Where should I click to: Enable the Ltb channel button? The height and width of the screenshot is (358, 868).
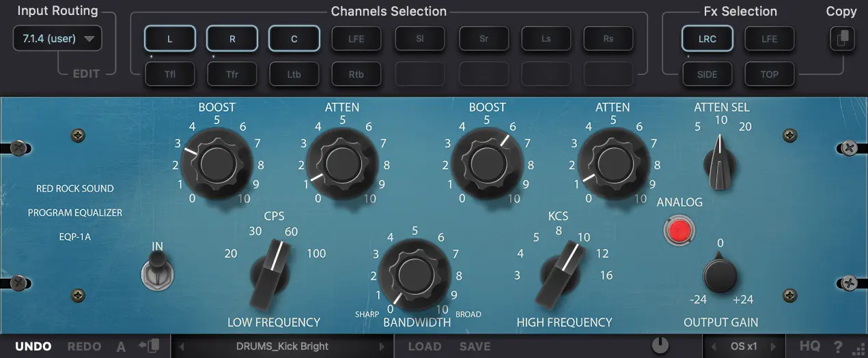pos(294,74)
